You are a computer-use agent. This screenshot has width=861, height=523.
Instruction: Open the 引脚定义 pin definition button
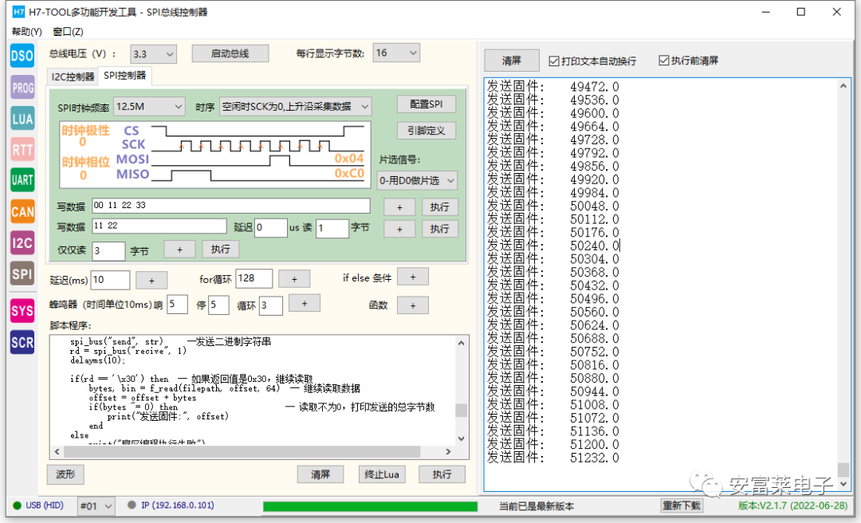click(426, 130)
